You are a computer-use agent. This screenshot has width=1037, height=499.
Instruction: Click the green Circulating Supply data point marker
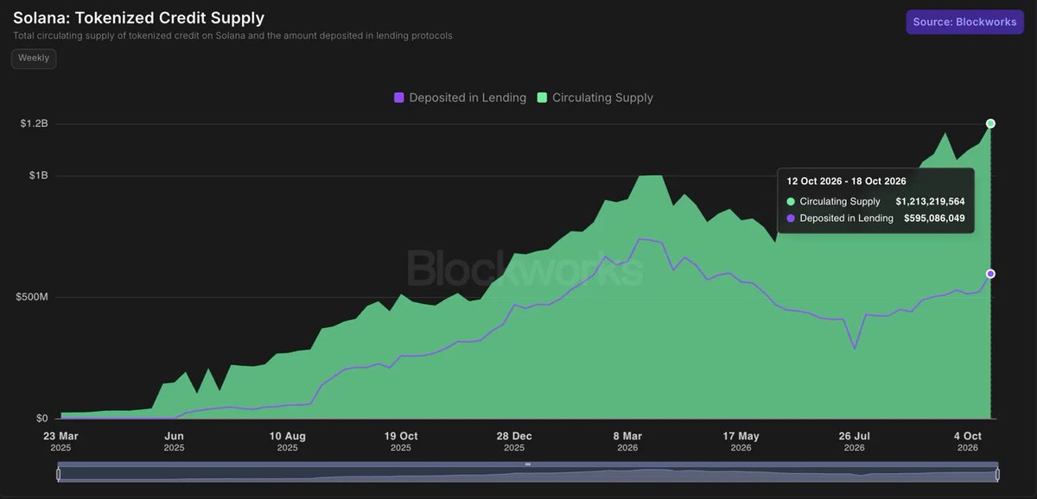click(x=990, y=123)
